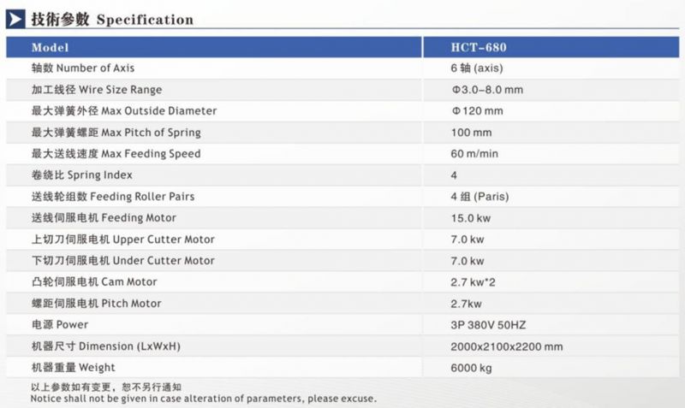Click the 电源 Power label
This screenshot has width=685, height=408.
[x=60, y=325]
